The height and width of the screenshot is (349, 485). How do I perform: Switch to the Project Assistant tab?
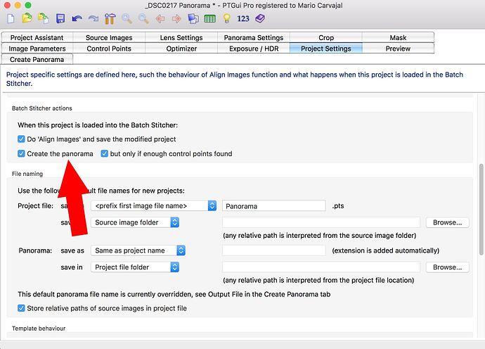tap(37, 37)
